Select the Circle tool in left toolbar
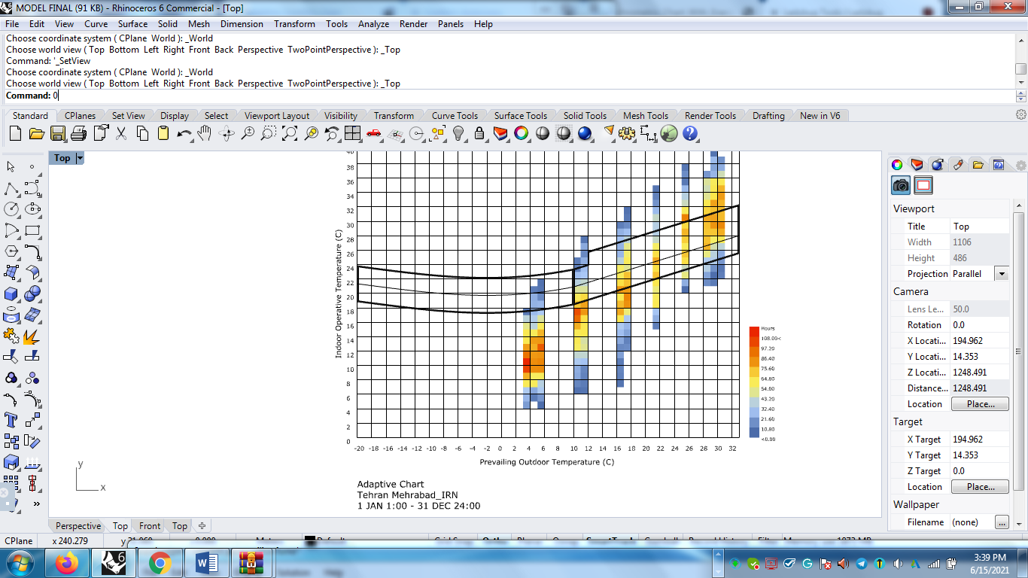 12,209
